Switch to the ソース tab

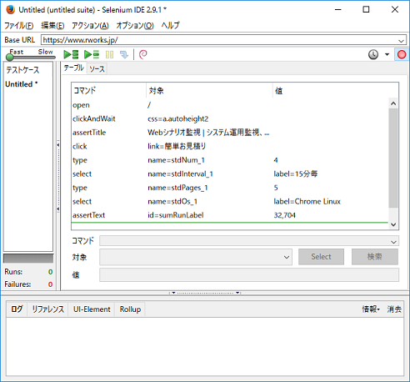[x=97, y=69]
